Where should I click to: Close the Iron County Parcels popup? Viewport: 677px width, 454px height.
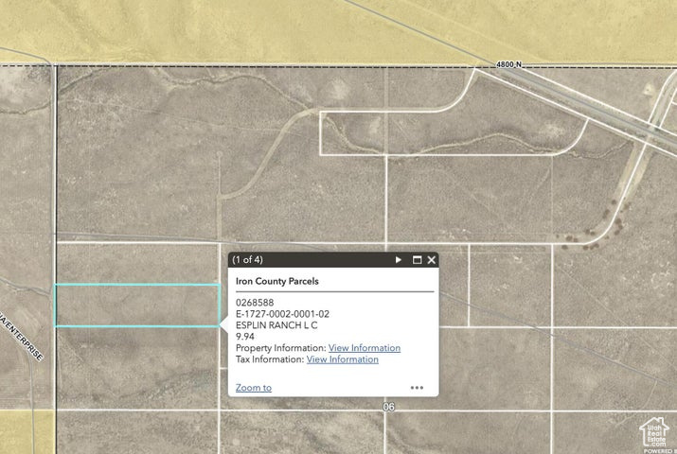point(432,259)
